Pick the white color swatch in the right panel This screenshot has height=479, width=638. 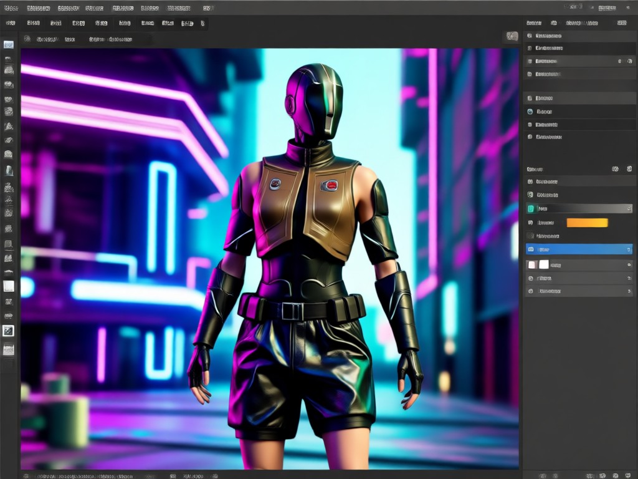[x=543, y=264]
